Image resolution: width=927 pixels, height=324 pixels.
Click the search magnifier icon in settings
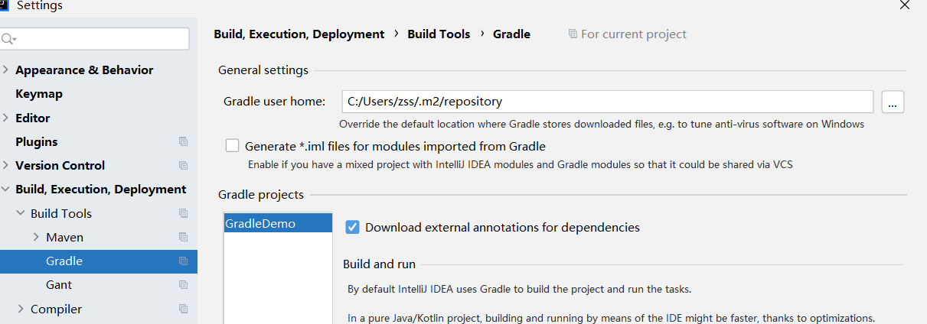(x=8, y=39)
